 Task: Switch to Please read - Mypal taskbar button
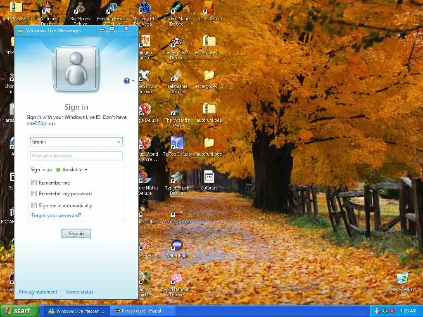click(142, 311)
